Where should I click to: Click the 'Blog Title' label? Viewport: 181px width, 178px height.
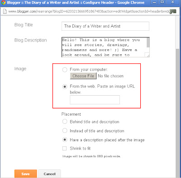click(24, 25)
